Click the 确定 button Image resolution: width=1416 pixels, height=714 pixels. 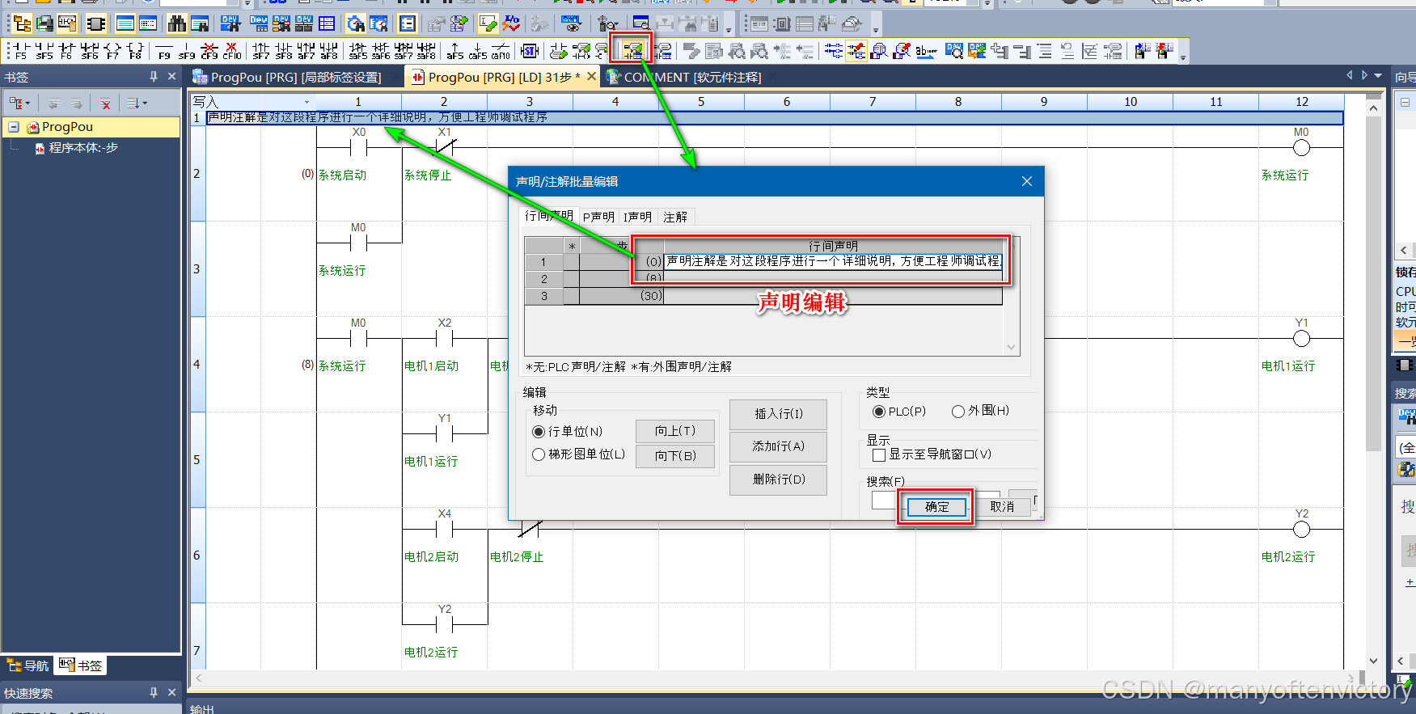[936, 507]
